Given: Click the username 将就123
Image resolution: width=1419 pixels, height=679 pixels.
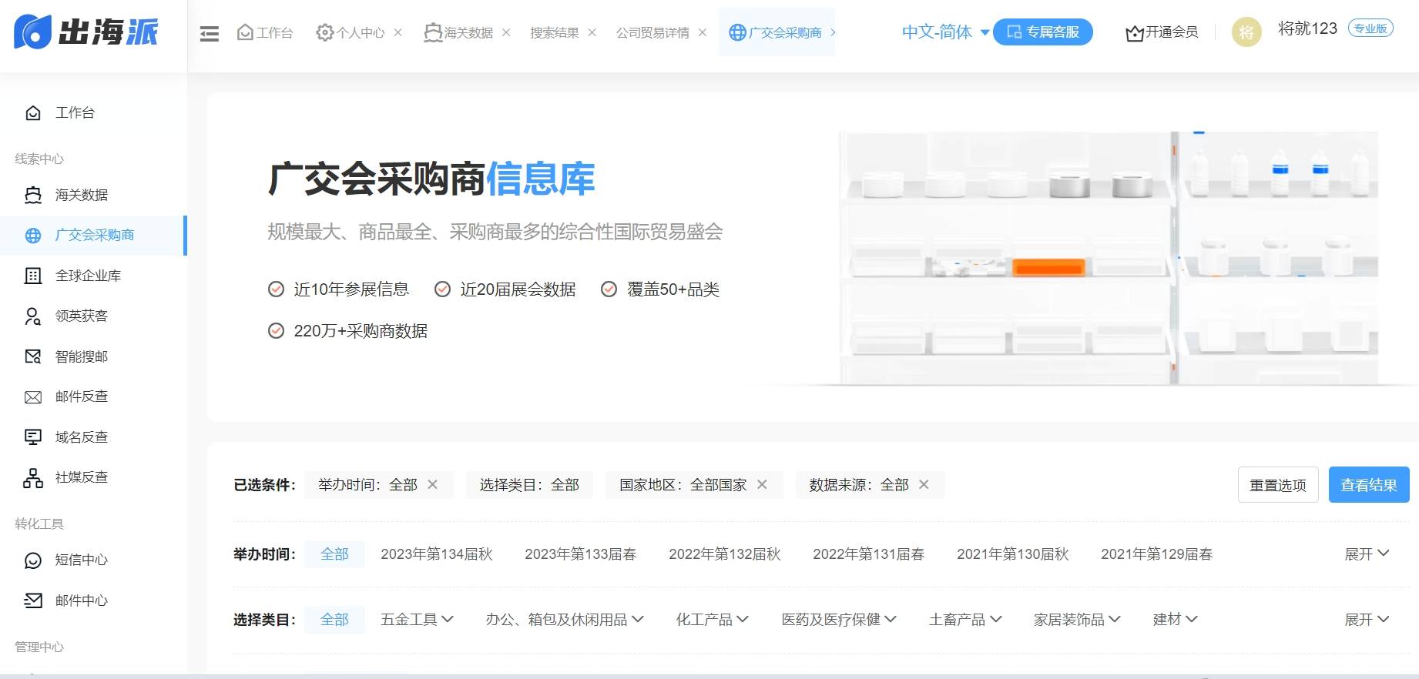Looking at the screenshot, I should 1307,28.
